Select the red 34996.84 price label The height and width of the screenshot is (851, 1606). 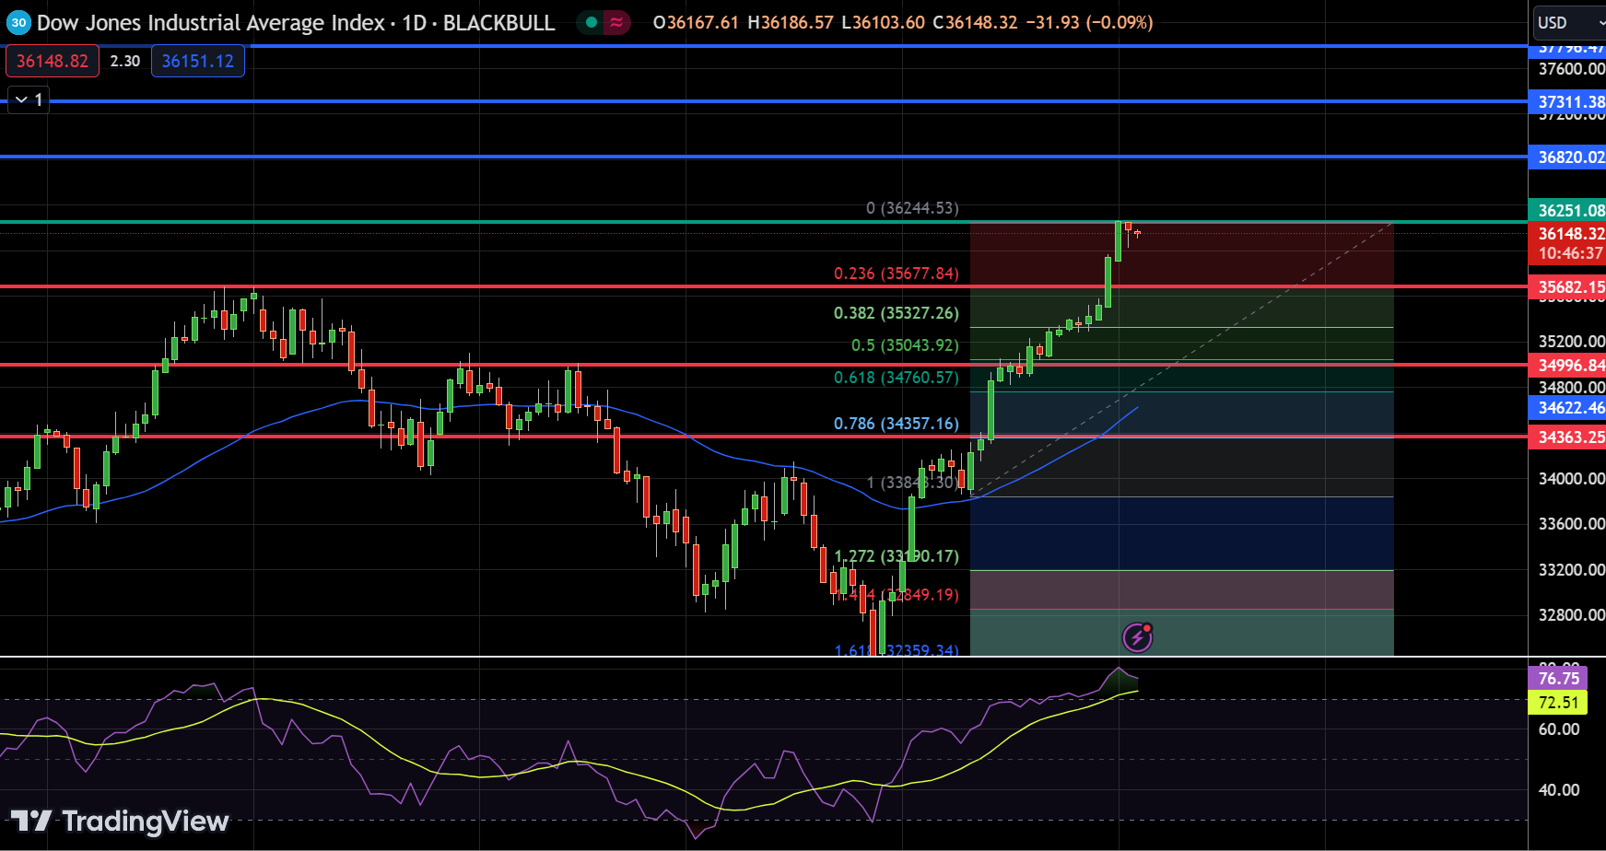click(x=1567, y=366)
